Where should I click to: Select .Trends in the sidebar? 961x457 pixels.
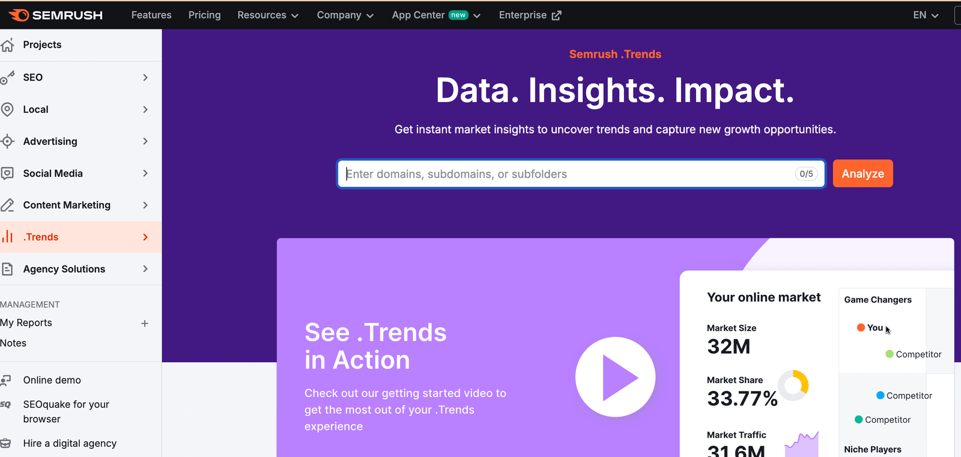point(80,237)
